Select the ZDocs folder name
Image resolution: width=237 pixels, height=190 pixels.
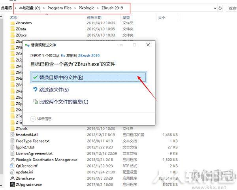coord(21,35)
